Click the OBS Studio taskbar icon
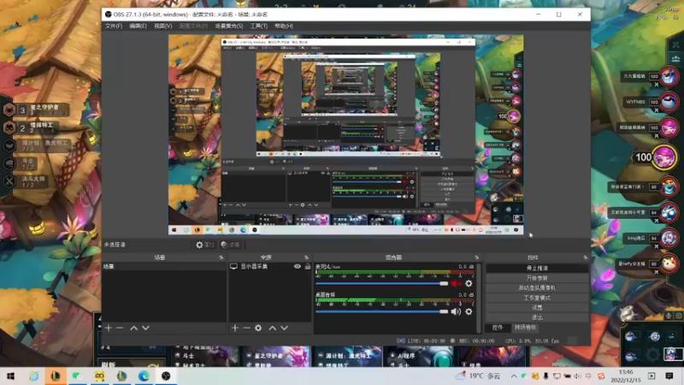Screen dimensions: 684x385 click(x=166, y=376)
